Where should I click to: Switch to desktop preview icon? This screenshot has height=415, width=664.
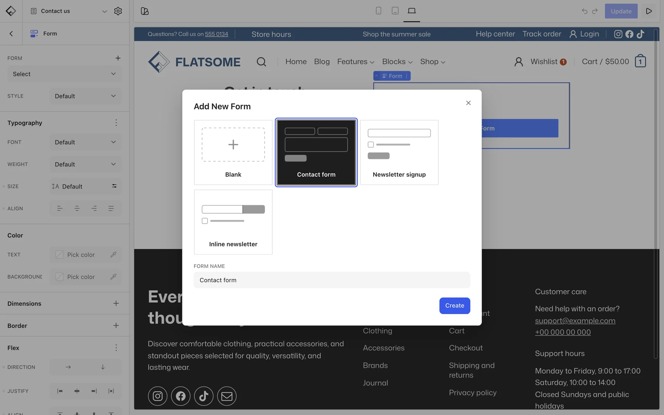[412, 11]
